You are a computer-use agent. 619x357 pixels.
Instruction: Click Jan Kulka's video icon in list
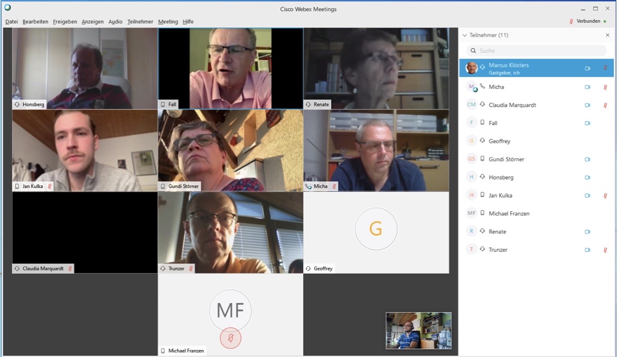(x=587, y=195)
